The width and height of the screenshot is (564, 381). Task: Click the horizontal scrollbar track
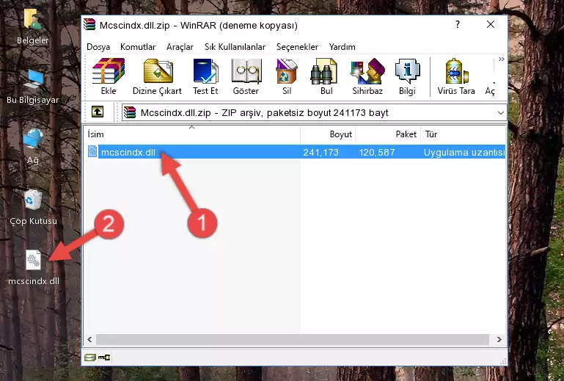(x=293, y=339)
